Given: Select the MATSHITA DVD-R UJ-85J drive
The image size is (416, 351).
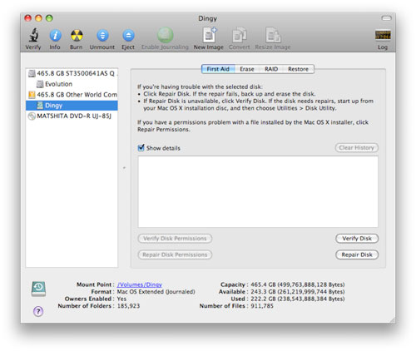Looking at the screenshot, I should [x=72, y=116].
